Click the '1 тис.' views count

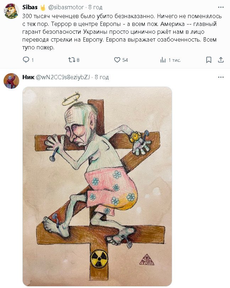click(x=174, y=60)
